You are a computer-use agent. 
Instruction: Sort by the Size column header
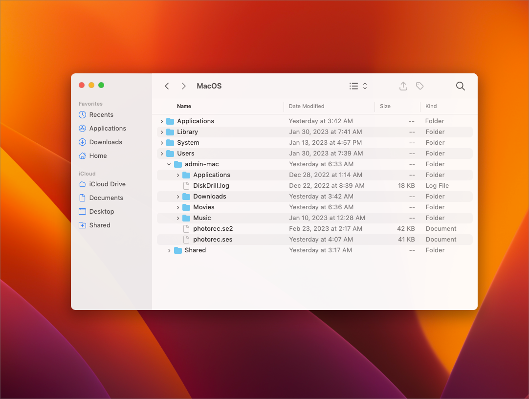coord(385,106)
